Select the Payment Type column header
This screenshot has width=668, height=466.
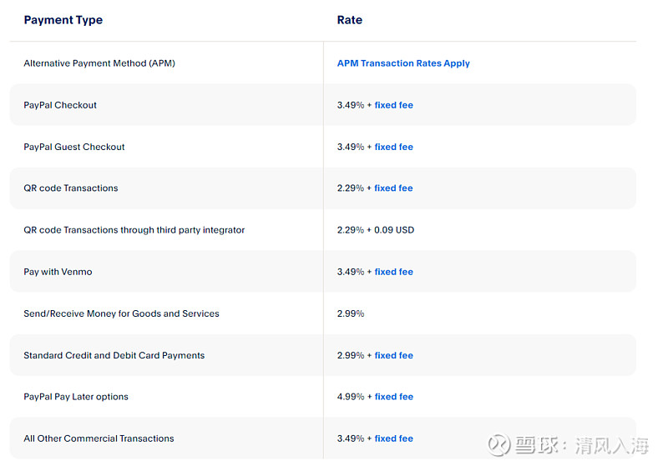point(63,20)
